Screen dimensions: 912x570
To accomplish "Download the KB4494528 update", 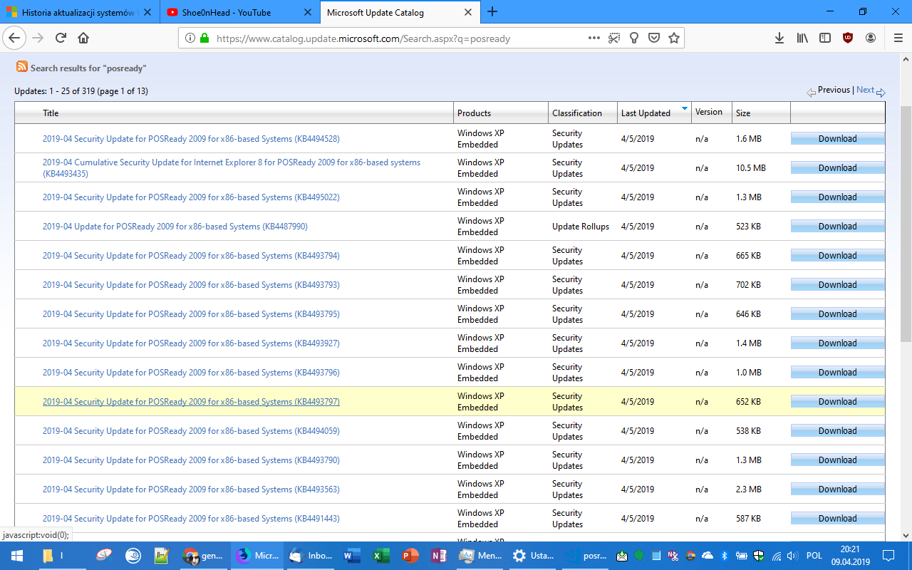I will pos(837,139).
